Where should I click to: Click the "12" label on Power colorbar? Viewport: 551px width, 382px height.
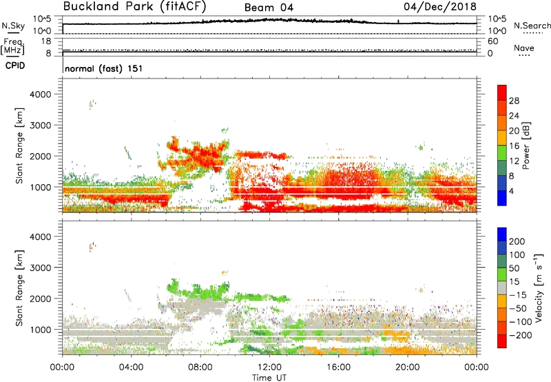tap(514, 161)
